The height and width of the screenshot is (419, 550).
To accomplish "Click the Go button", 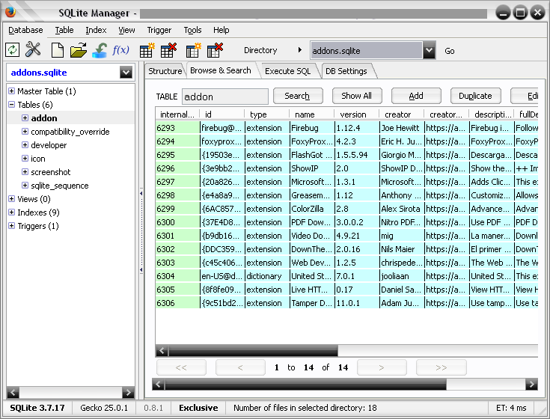I will point(449,51).
